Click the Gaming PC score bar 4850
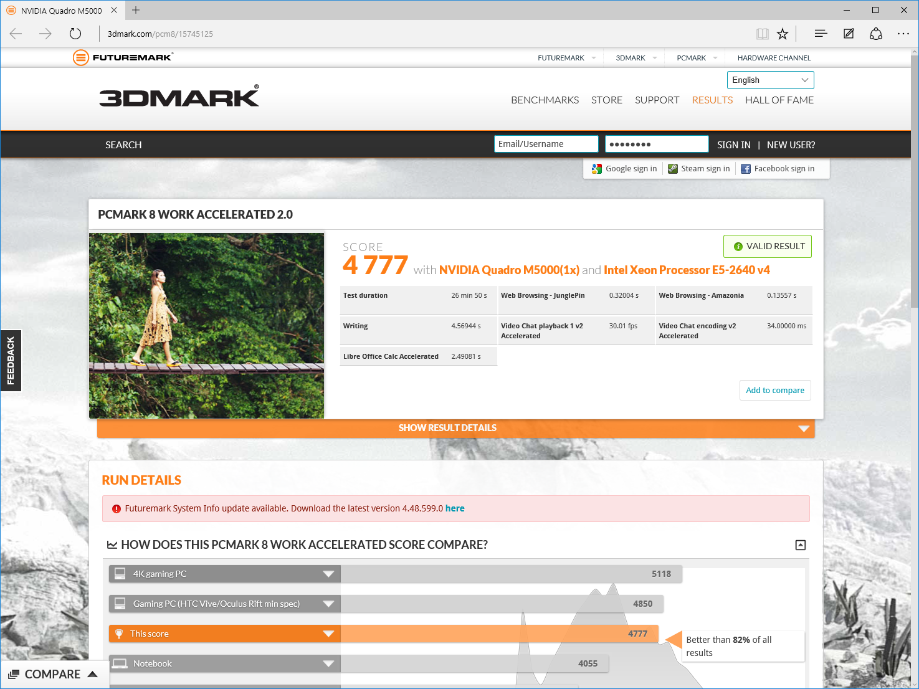 (x=502, y=604)
